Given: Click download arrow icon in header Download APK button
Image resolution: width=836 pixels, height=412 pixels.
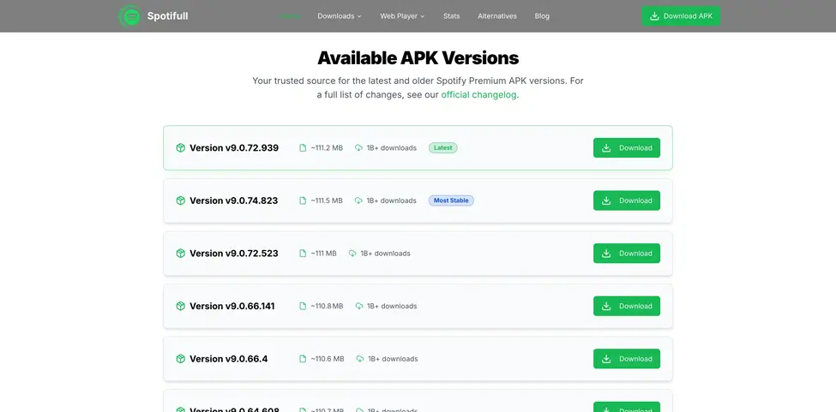Looking at the screenshot, I should (x=654, y=16).
